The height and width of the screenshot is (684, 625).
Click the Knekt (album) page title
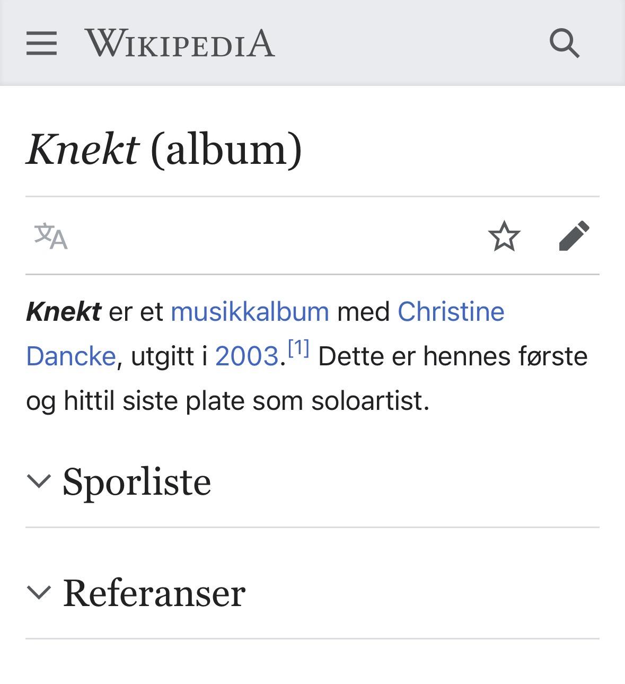click(x=164, y=149)
